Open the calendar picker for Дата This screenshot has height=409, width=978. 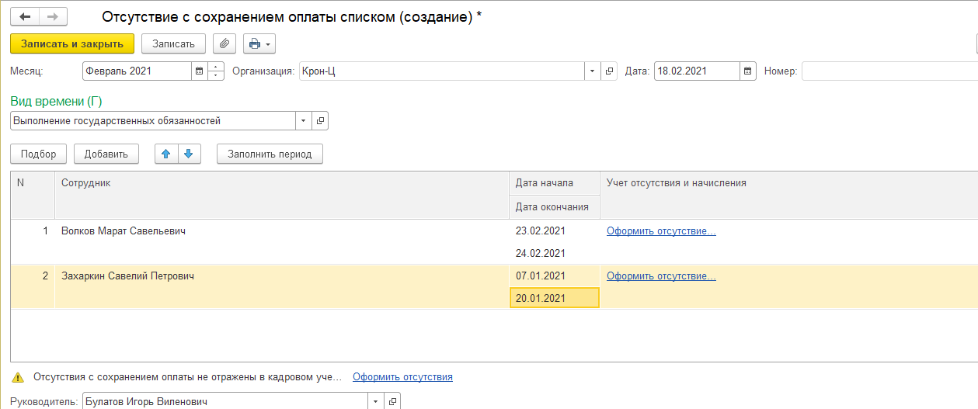[748, 71]
